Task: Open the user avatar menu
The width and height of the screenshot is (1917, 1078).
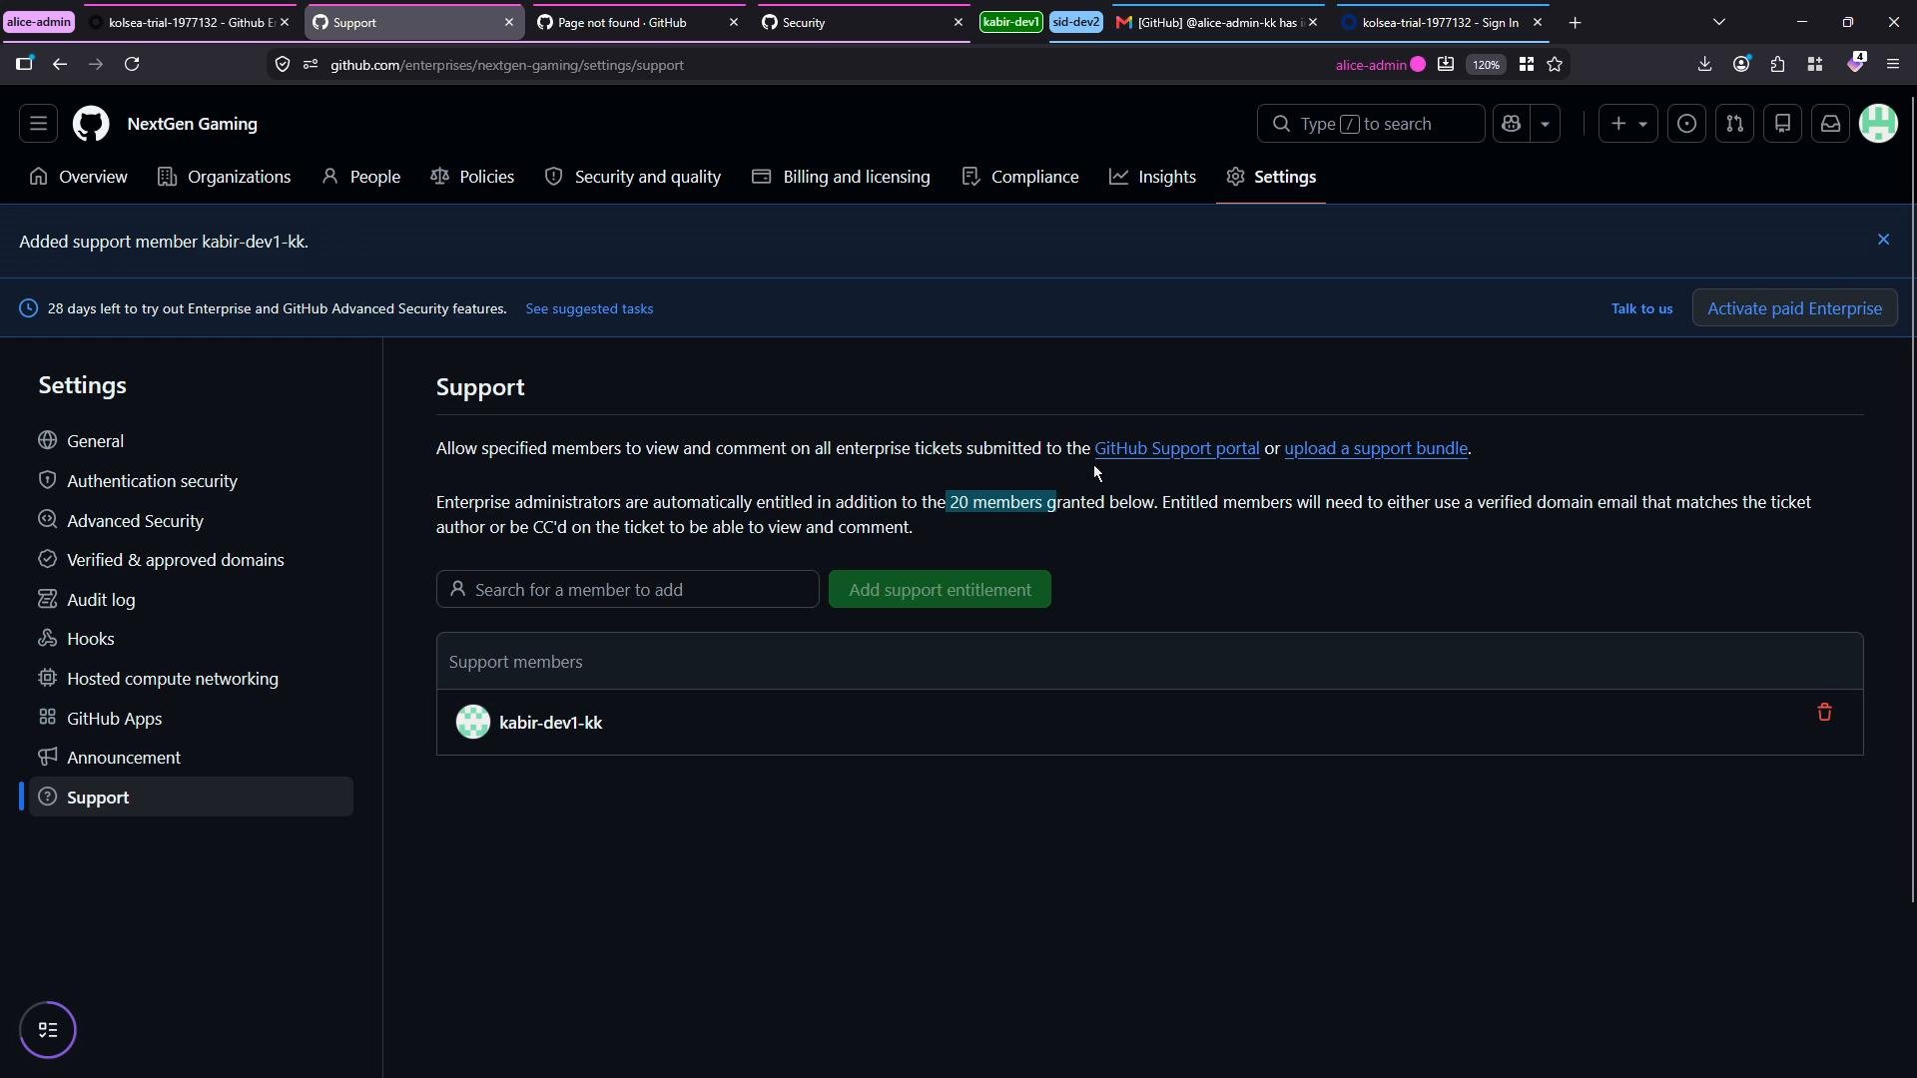Action: (1878, 124)
